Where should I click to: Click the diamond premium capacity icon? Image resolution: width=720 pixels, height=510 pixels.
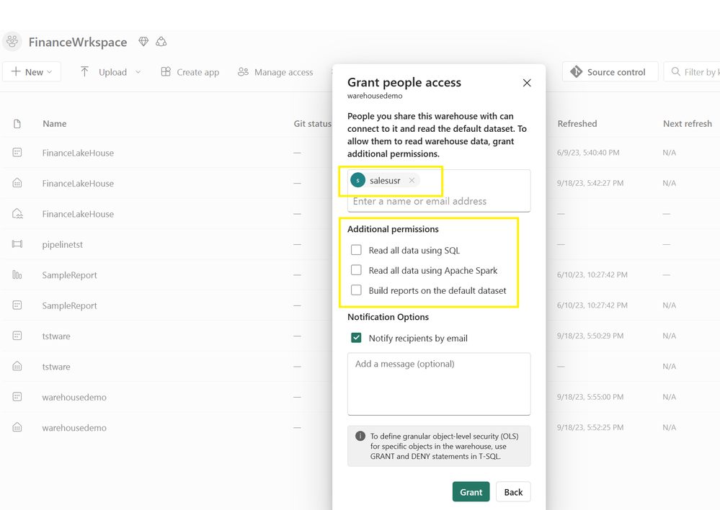143,42
